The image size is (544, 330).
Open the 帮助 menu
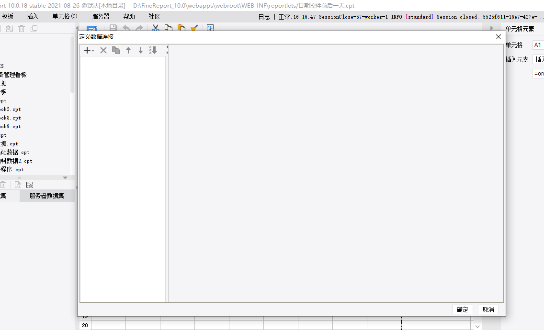tap(129, 16)
